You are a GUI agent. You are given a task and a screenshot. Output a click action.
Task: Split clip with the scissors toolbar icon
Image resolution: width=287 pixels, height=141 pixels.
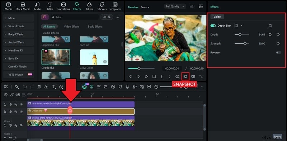(46, 87)
